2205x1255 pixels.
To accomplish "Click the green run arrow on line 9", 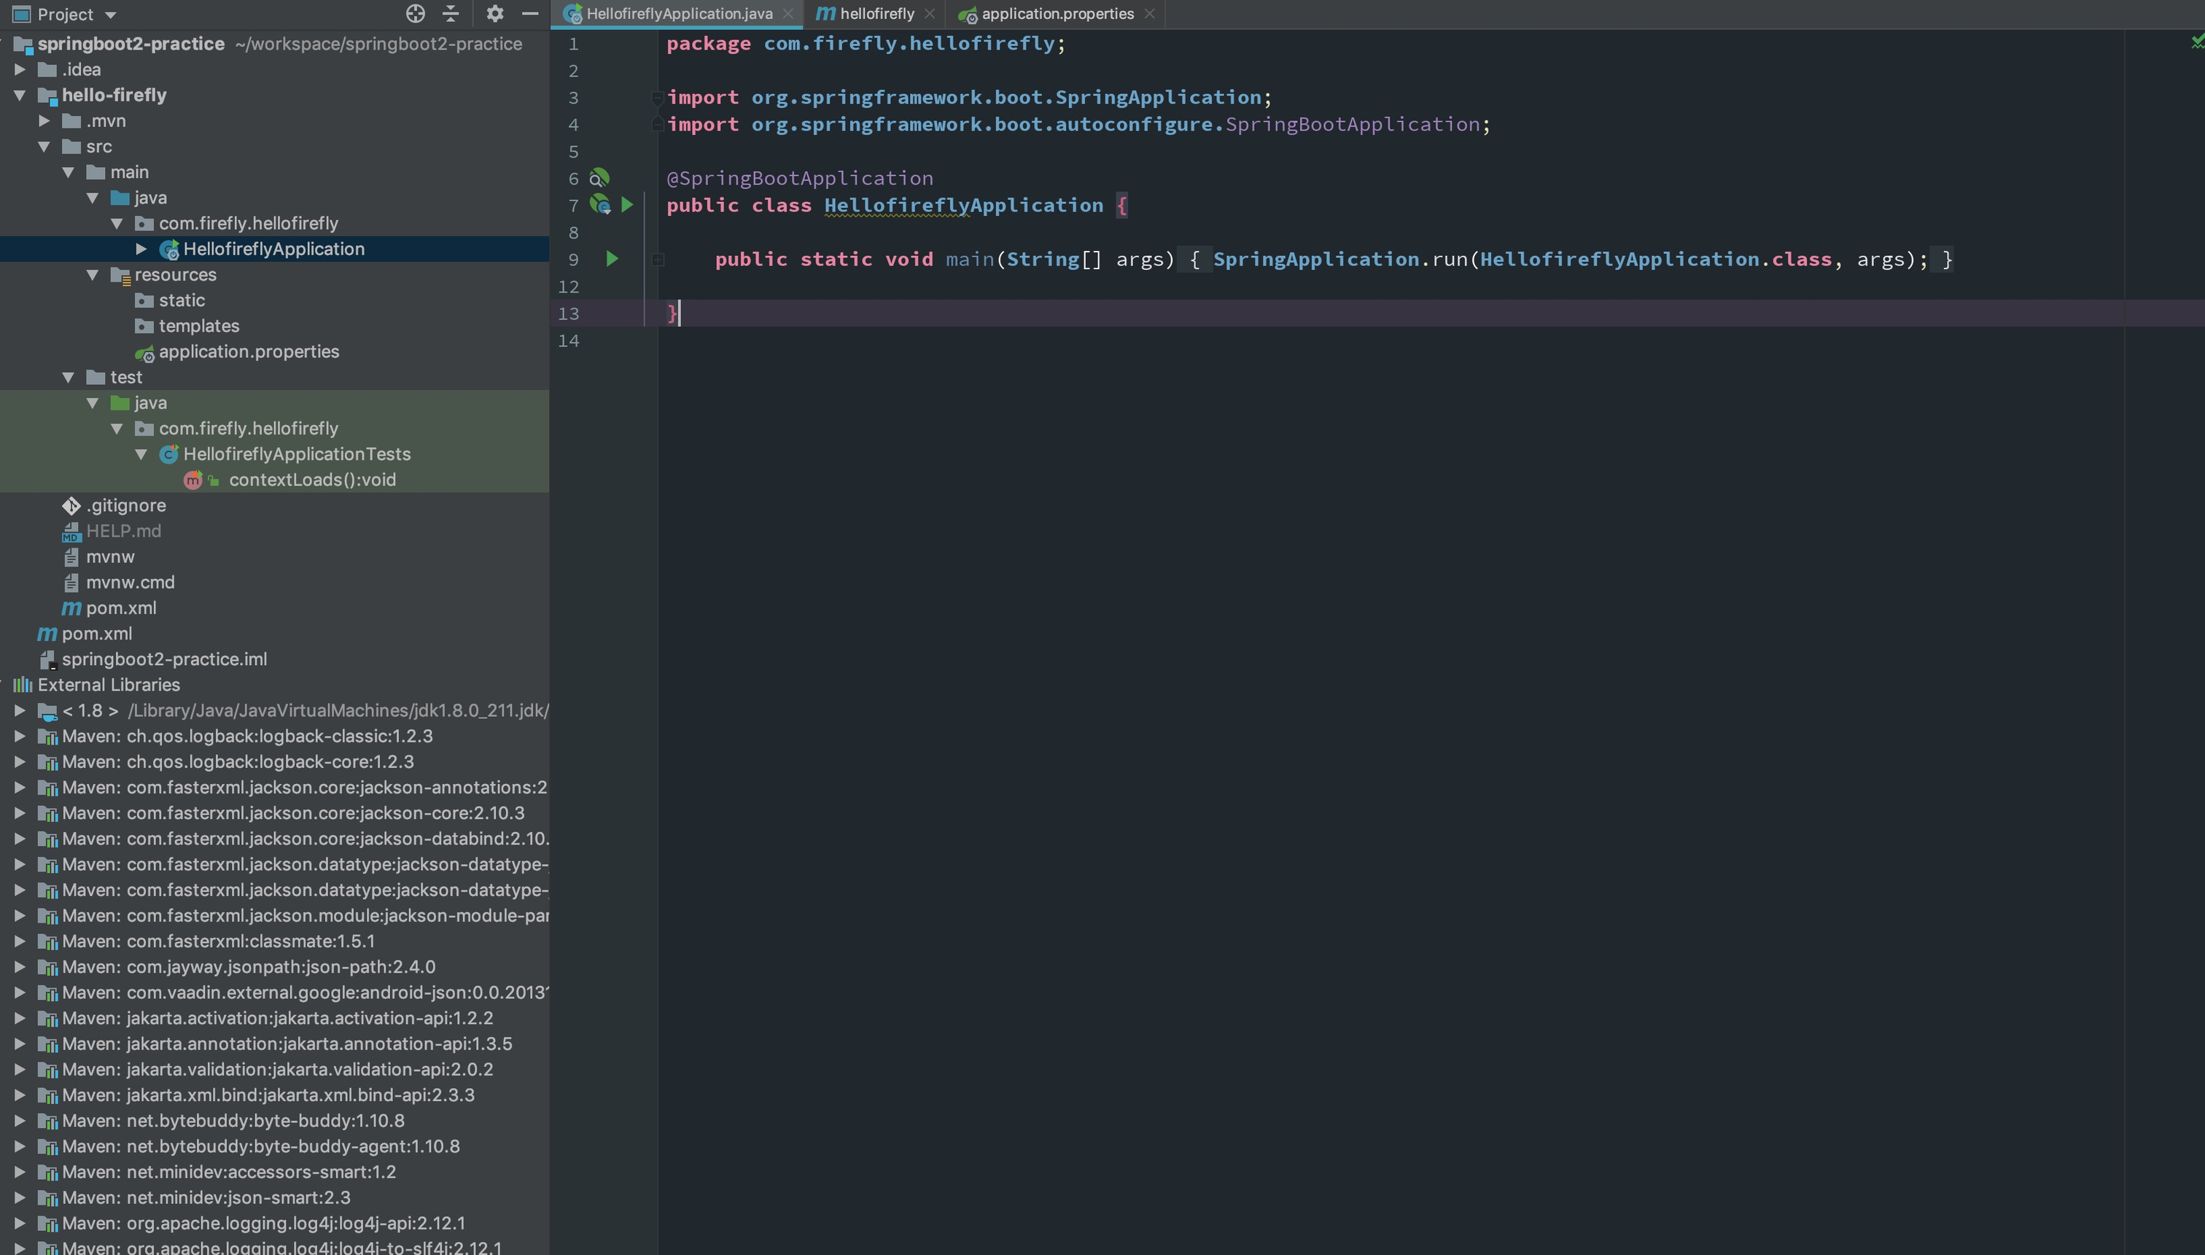I will pos(612,259).
